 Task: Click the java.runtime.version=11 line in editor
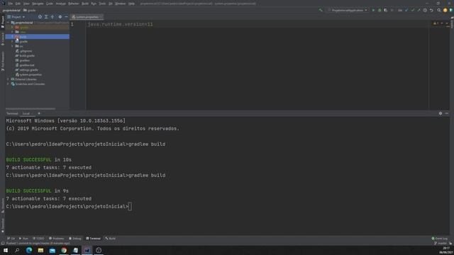pos(120,24)
